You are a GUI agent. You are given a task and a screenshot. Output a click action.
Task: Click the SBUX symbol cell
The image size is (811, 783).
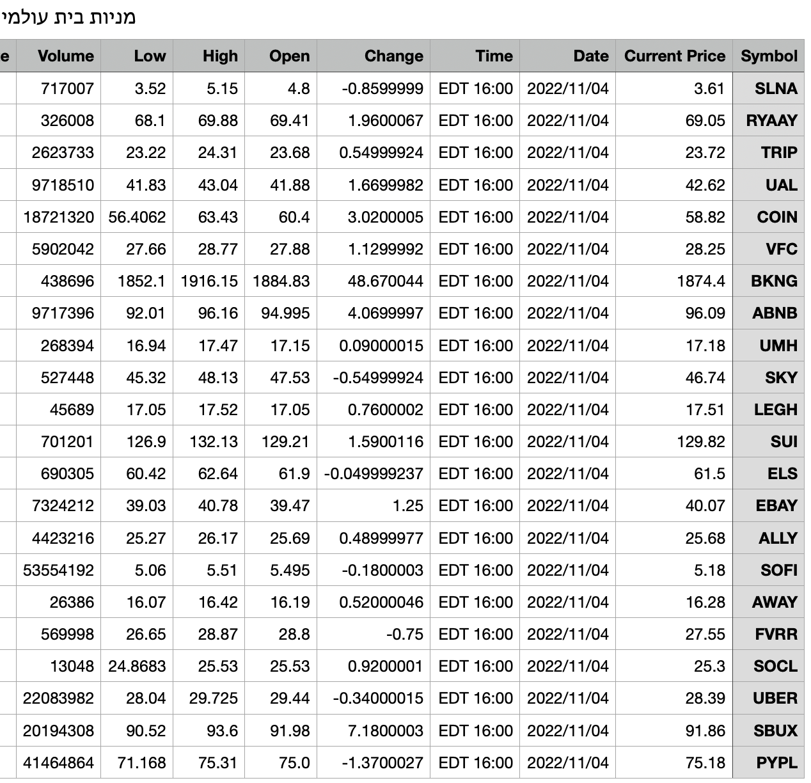(768, 731)
